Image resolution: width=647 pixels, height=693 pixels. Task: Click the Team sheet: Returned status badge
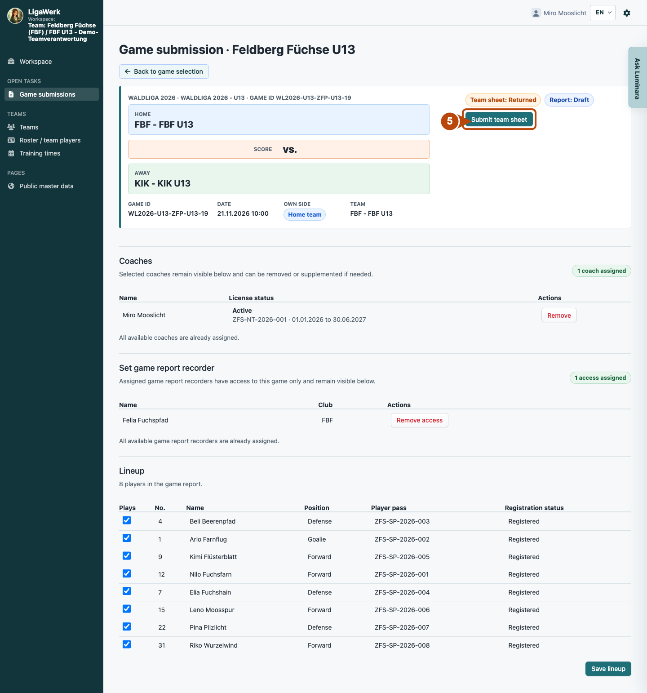coord(503,100)
